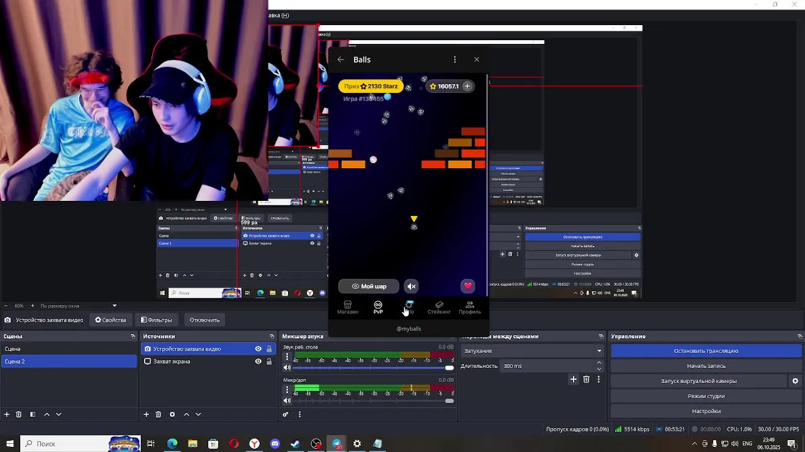The width and height of the screenshot is (805, 452).
Task: Open Свойства for the selected source
Action: point(111,320)
